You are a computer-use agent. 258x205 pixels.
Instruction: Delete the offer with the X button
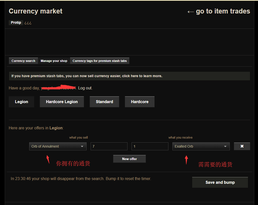pos(242,146)
